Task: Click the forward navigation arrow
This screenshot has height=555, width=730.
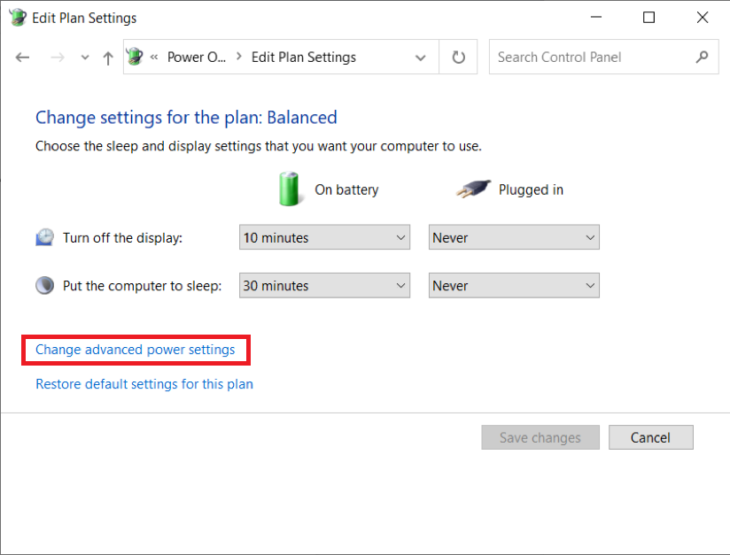Action: (x=58, y=58)
